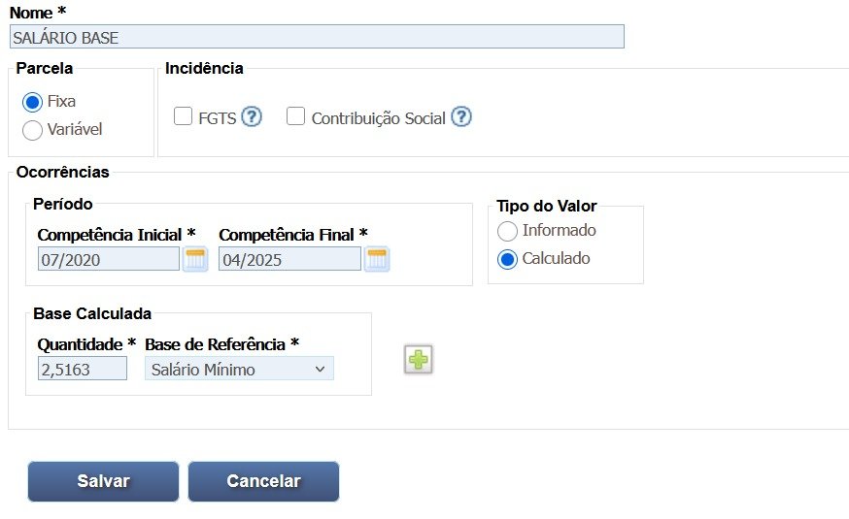Click help icon beside Contribuição Social
849x519 pixels.
[x=461, y=117]
